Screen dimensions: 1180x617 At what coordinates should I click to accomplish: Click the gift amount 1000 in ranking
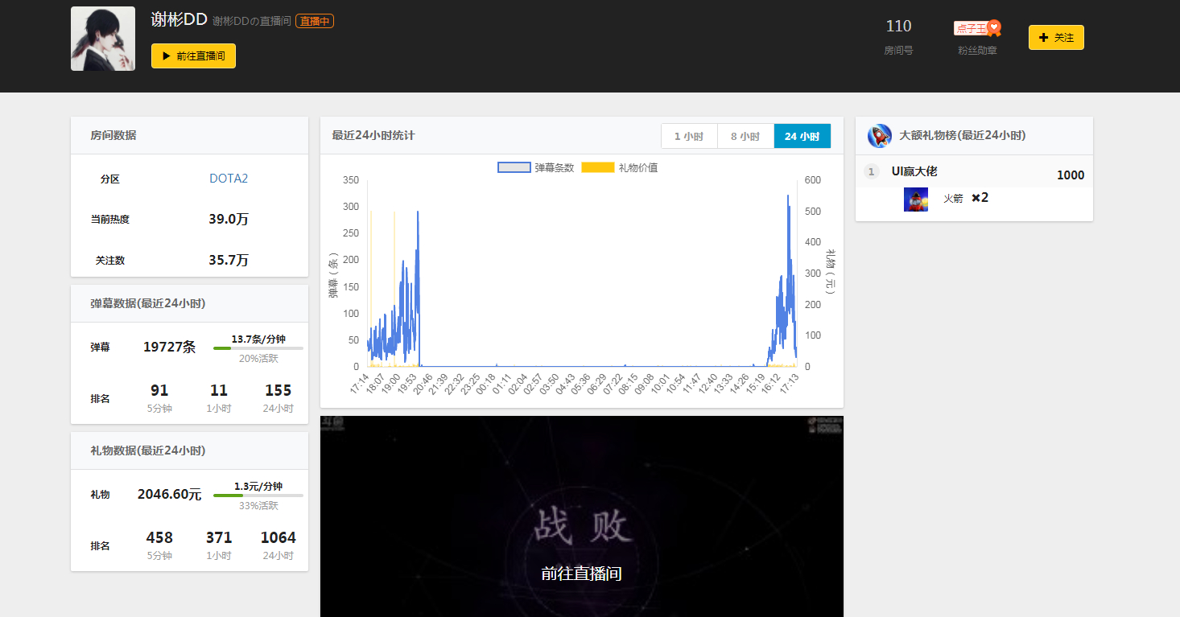pyautogui.click(x=1071, y=175)
